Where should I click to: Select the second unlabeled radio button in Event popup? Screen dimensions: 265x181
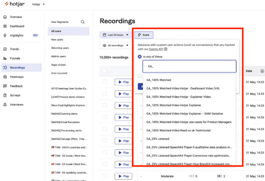(140, 76)
